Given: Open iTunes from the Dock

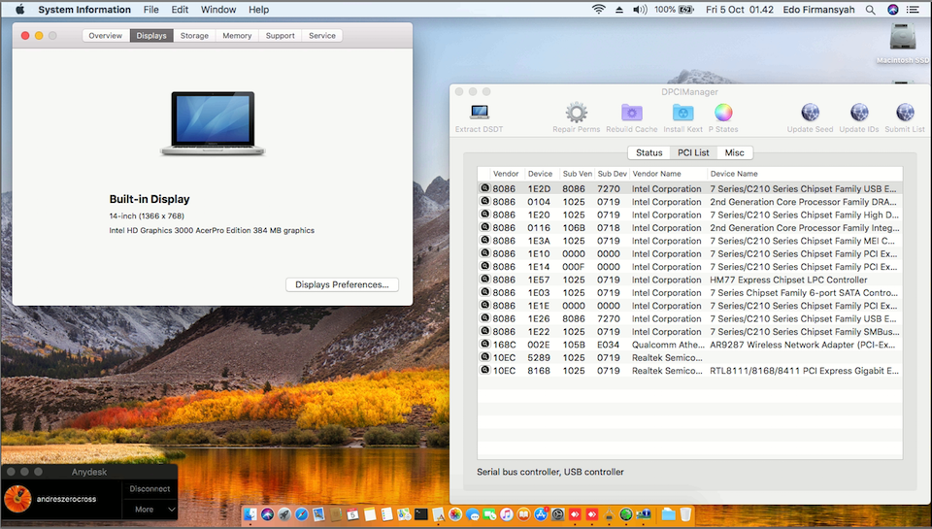Looking at the screenshot, I should point(507,514).
